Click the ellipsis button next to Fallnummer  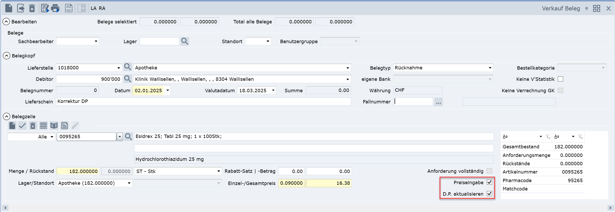pyautogui.click(x=439, y=102)
